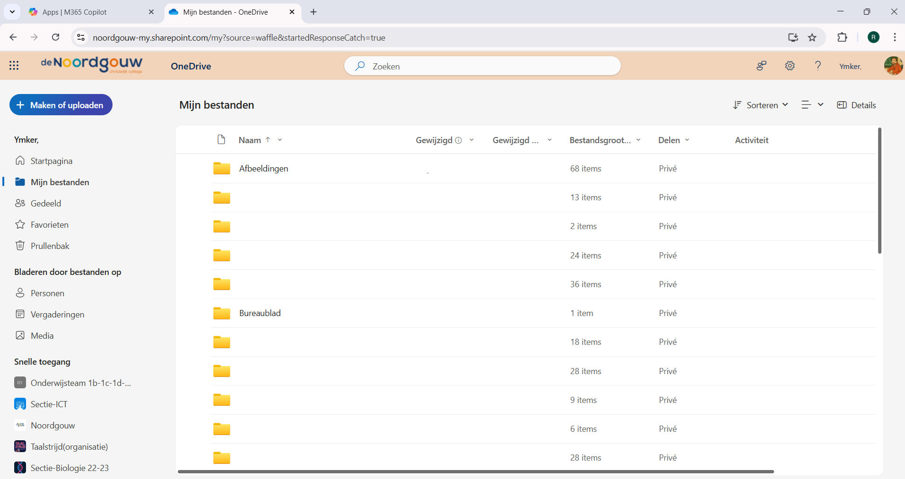This screenshot has height=479, width=905.
Task: Open the view layout options dropdown
Action: (812, 105)
